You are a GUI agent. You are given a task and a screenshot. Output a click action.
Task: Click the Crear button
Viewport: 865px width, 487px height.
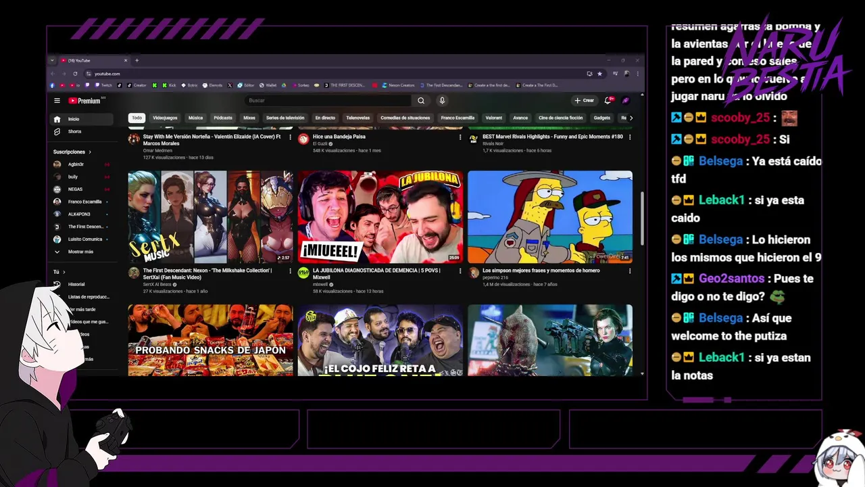[x=585, y=101]
